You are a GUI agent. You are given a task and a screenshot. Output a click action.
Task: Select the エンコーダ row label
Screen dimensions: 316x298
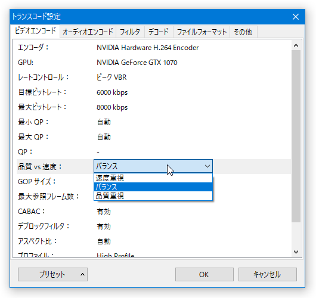coord(33,48)
